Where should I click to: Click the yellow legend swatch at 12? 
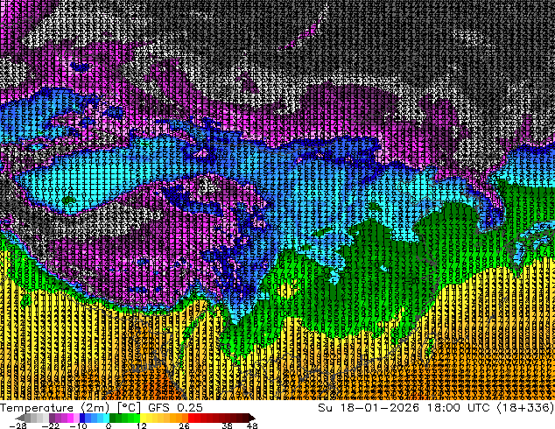click(x=143, y=418)
